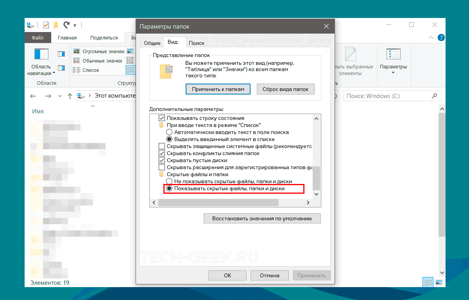Click the magnifier icon in the search box
The width and height of the screenshot is (469, 300).
[x=434, y=96]
